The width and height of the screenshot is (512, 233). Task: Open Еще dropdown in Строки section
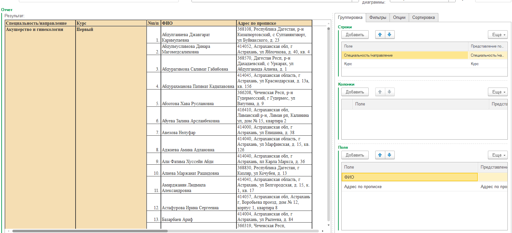pyautogui.click(x=498, y=34)
